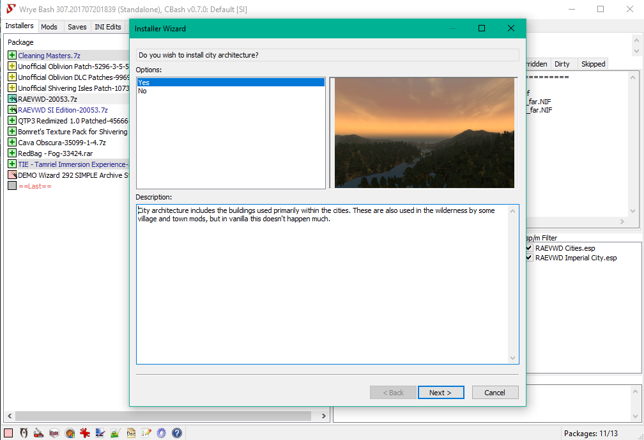Click status icon beside TIE - Tamriel Immersion
The width and height of the screenshot is (644, 440).
[12, 164]
